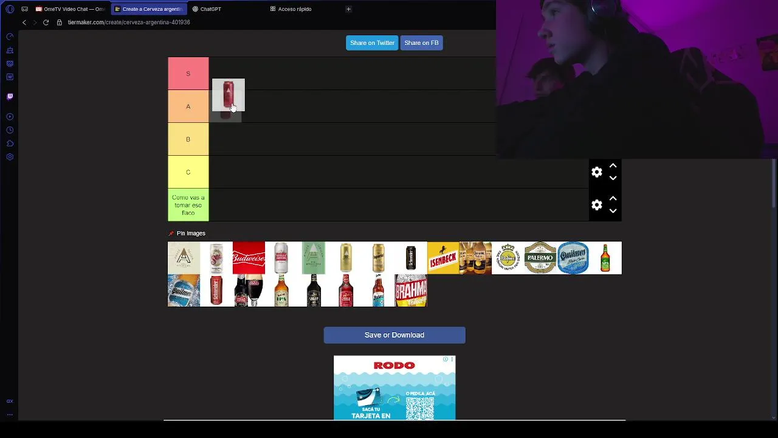Click the tiermaker.com address bar URL
Viewport: 778px width, 438px height.
129,23
